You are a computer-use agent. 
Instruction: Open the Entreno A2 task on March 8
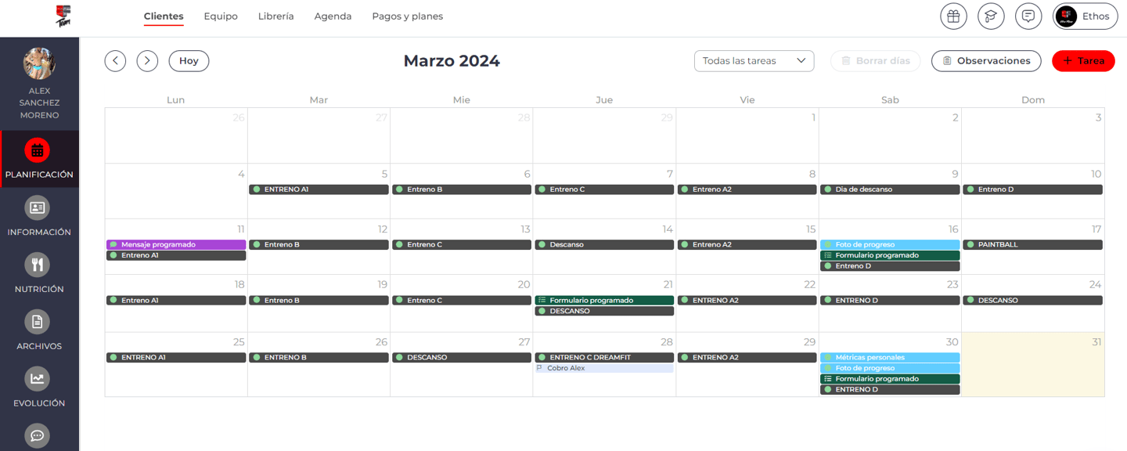747,189
